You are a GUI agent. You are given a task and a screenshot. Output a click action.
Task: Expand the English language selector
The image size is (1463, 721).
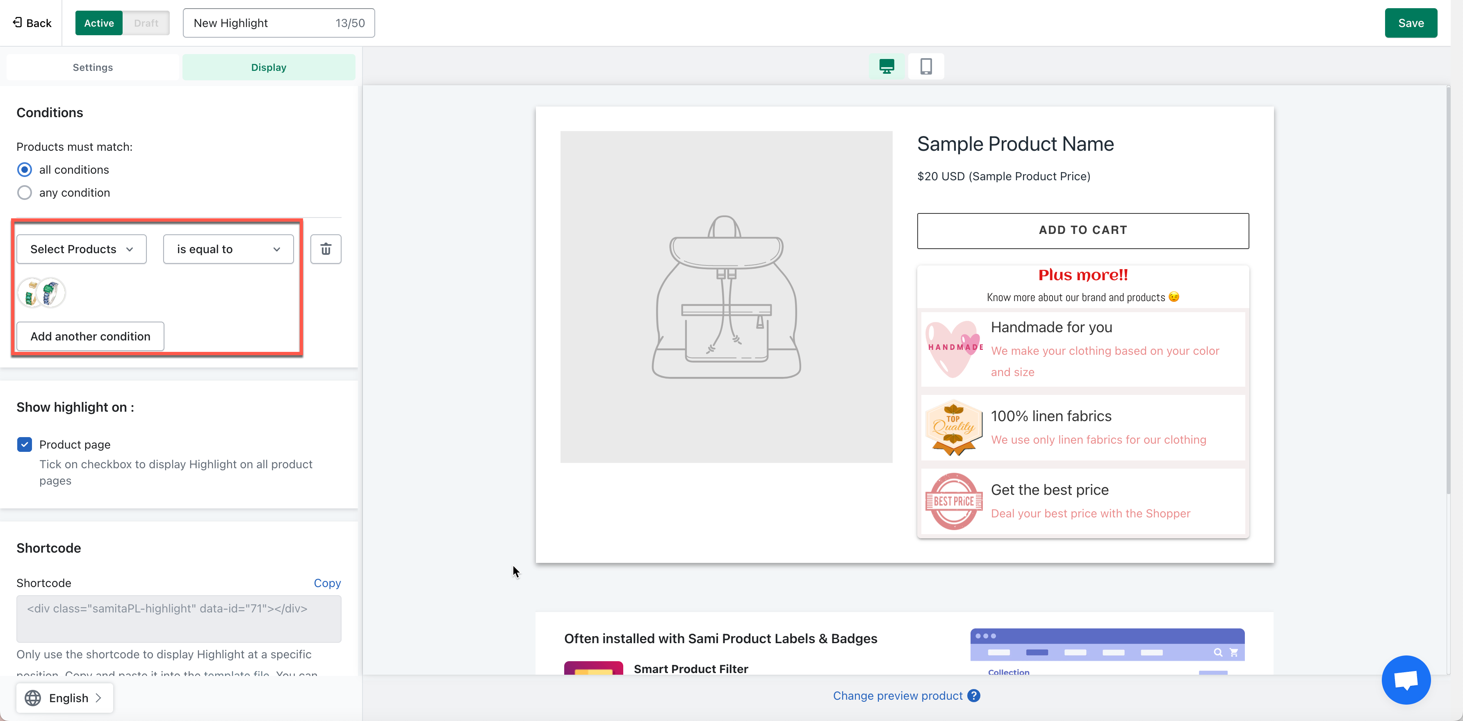point(65,698)
